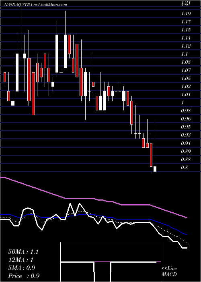This screenshot has width=201, height=282.
Task: Click the 0.91 price axis label
Action: [186, 143]
